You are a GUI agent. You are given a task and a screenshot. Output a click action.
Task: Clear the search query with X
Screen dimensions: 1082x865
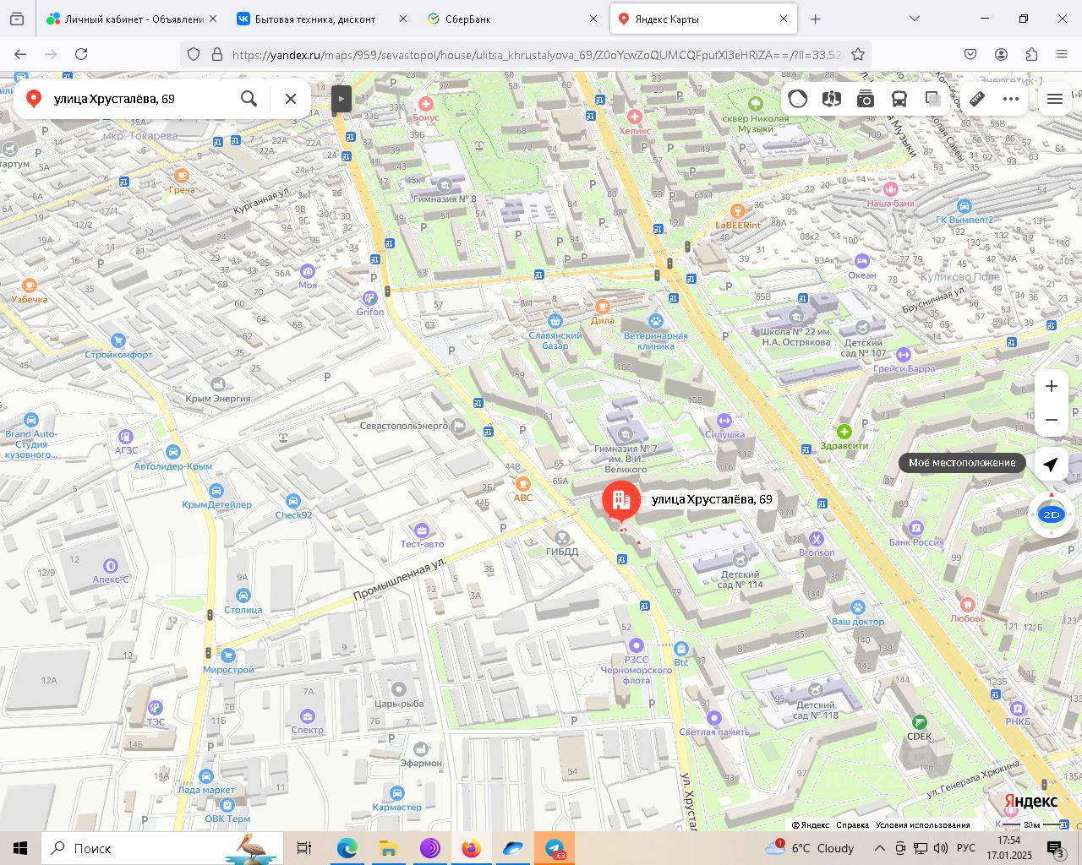point(291,99)
